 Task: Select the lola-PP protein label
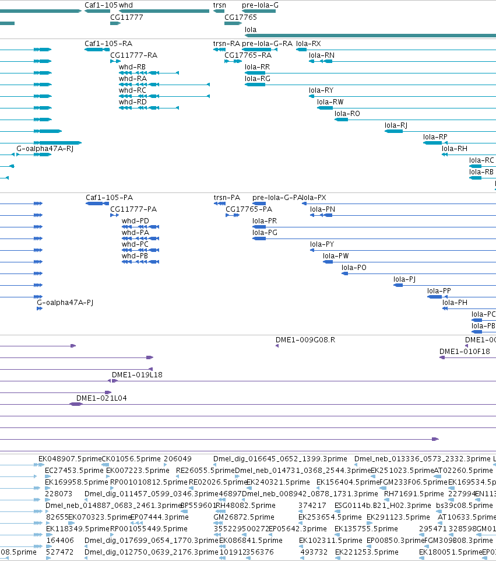pos(439,291)
